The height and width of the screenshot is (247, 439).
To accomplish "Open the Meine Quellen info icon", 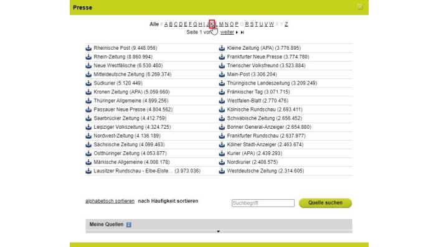I will coord(128,225).
